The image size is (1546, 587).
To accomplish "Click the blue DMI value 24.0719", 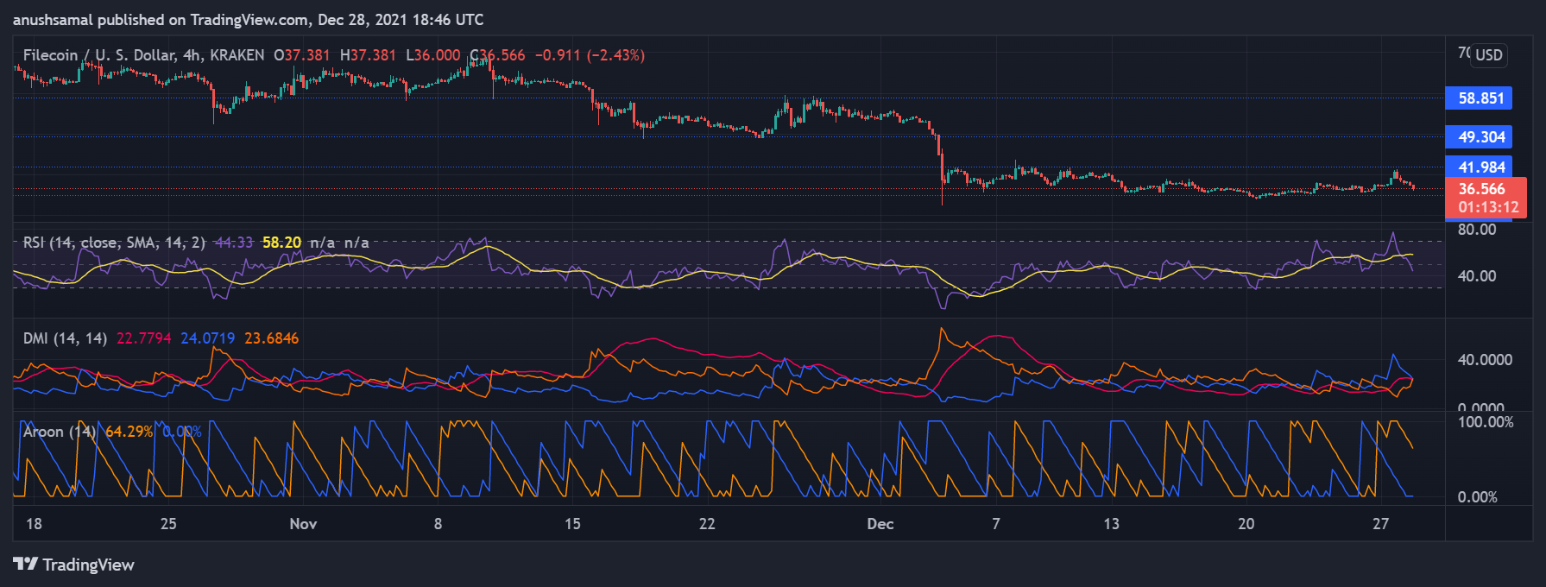I will (x=207, y=338).
